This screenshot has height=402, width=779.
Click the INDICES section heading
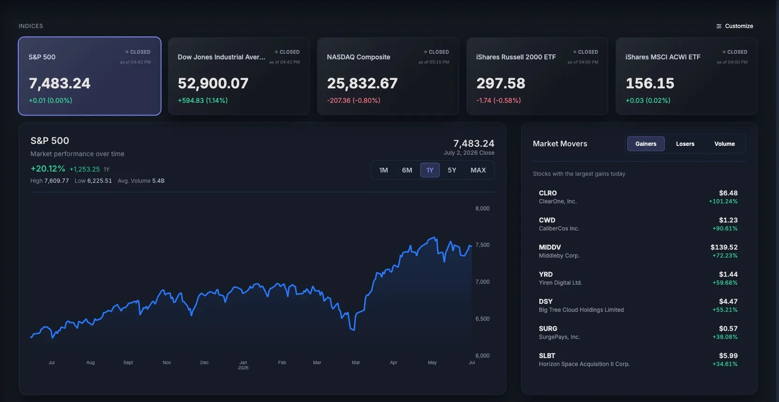pos(31,26)
